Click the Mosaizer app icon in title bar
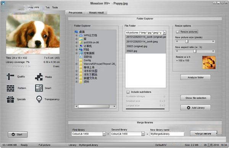Viewport: 229px width, 148px height. [x=3, y=3]
